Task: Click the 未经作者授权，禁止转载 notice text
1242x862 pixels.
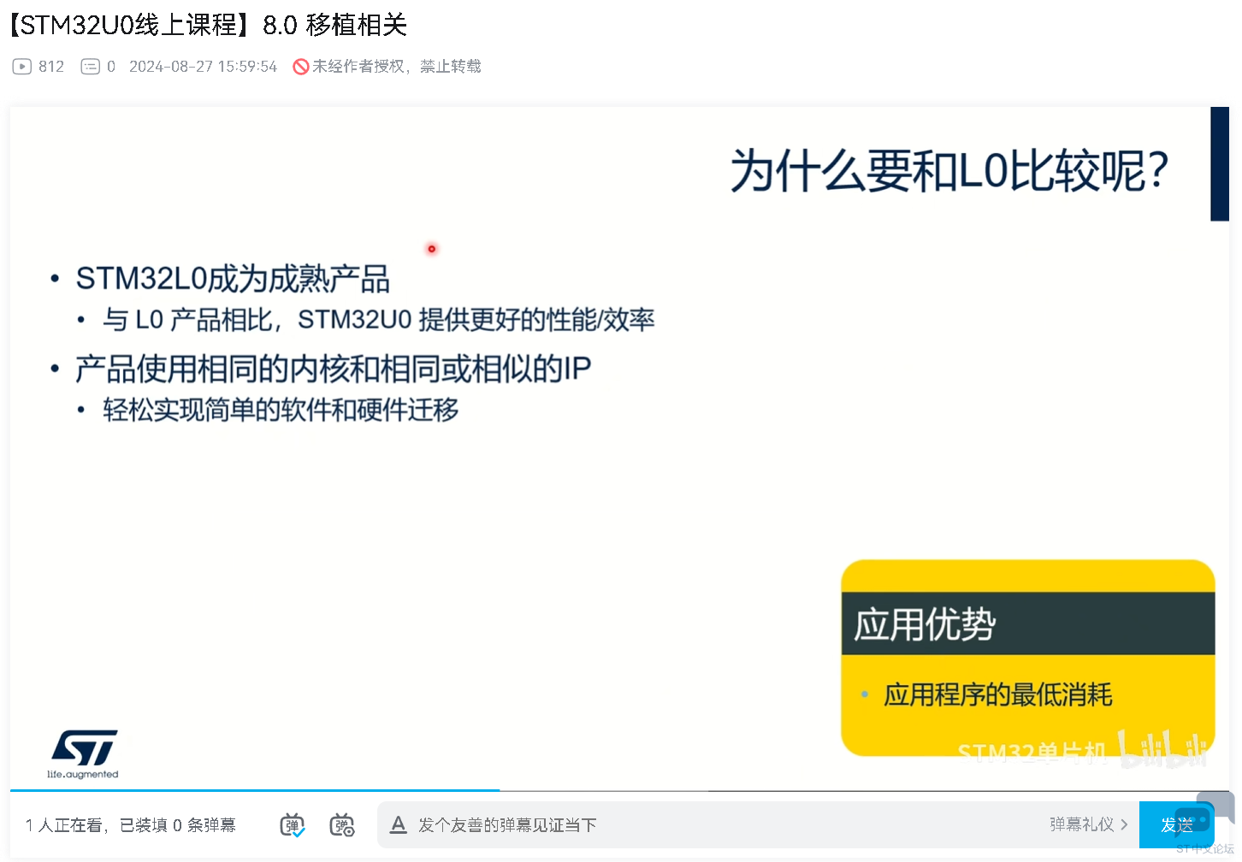Action: (397, 67)
